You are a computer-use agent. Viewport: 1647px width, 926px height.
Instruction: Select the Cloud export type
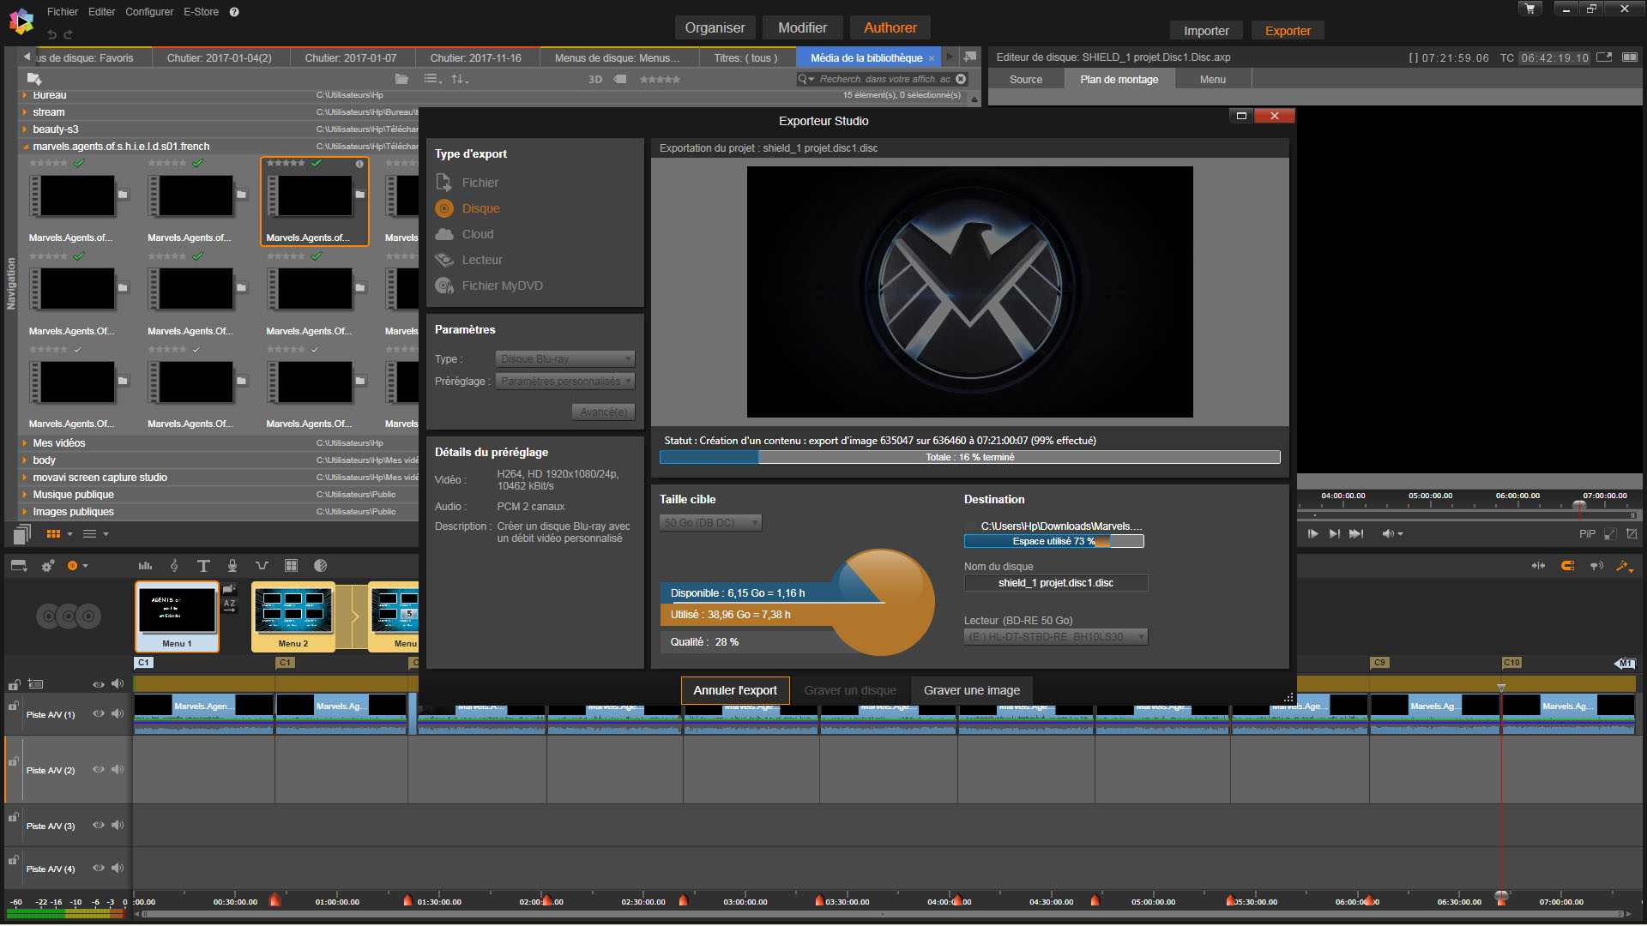click(x=477, y=234)
